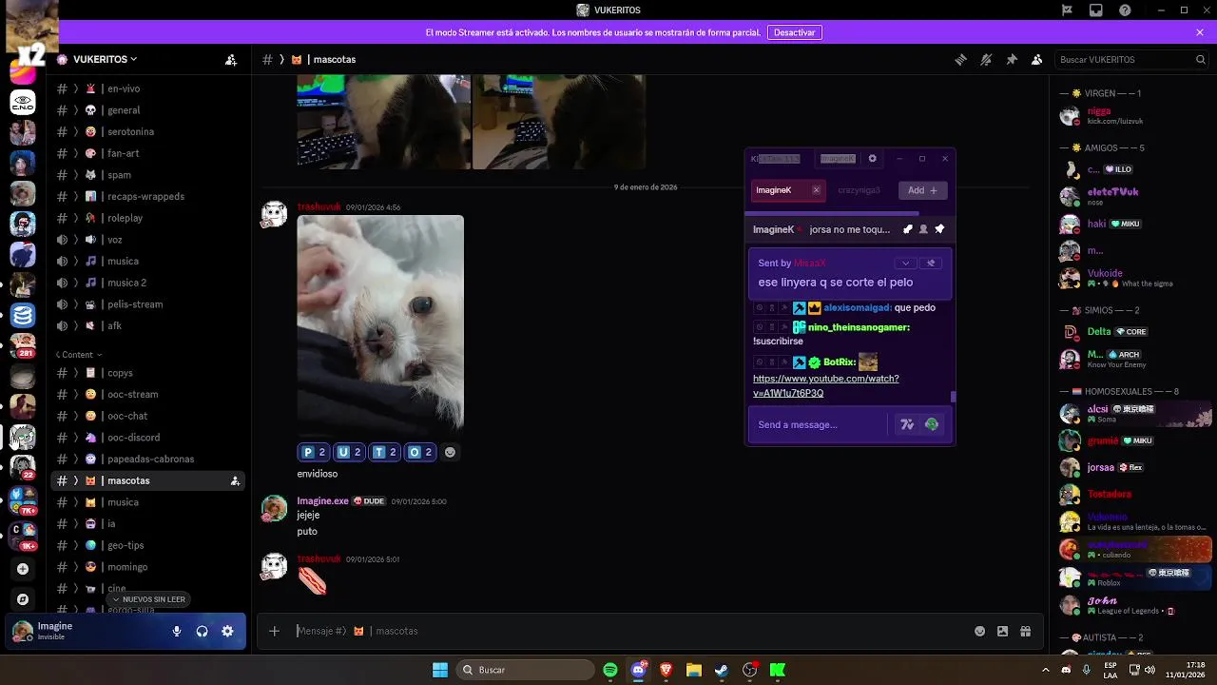1217x685 pixels.
Task: Click Send a message field in Kick chat
Action: (818, 424)
